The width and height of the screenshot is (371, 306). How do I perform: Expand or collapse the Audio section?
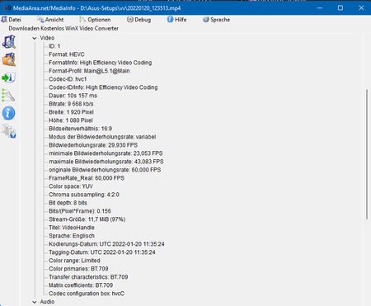click(35, 302)
